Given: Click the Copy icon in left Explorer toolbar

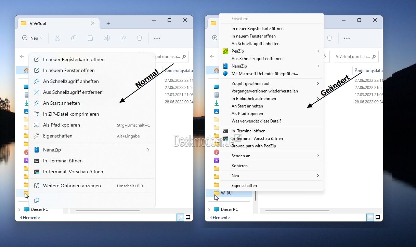Looking at the screenshot, I should click(74, 38).
